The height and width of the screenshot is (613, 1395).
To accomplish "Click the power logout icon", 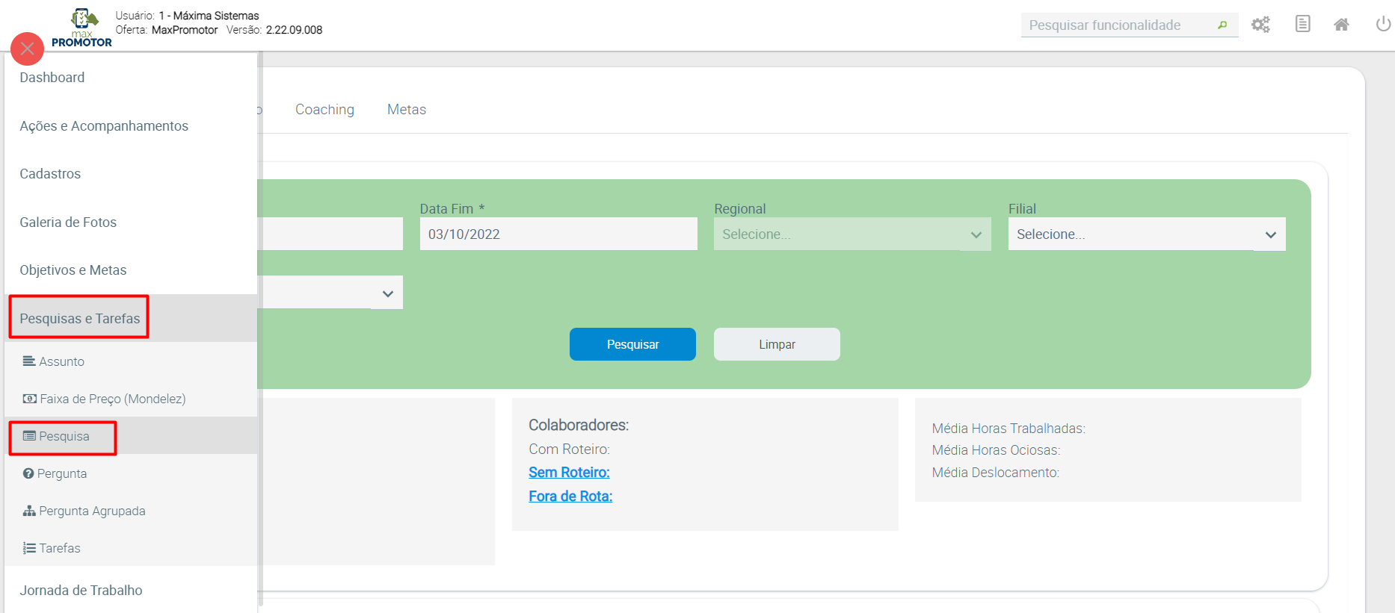I will coord(1383,25).
